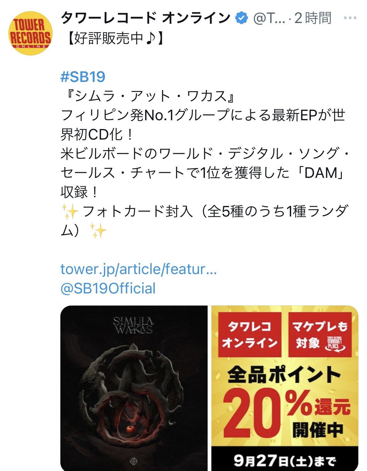Visit the @SB19Official mention

click(108, 288)
